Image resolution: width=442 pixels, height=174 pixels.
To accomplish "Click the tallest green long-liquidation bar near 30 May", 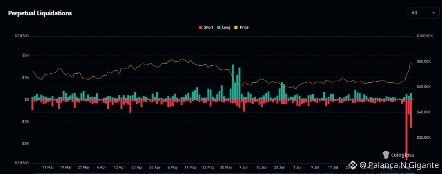I will 233,82.
